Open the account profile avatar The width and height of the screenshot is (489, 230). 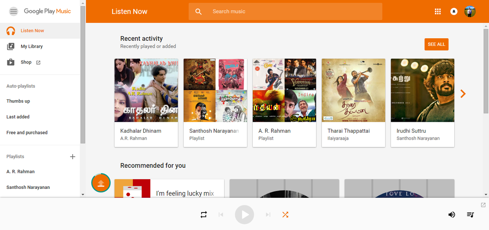click(470, 11)
